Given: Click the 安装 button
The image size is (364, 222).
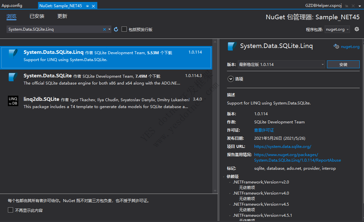Looking at the screenshot, I should pos(343,65).
